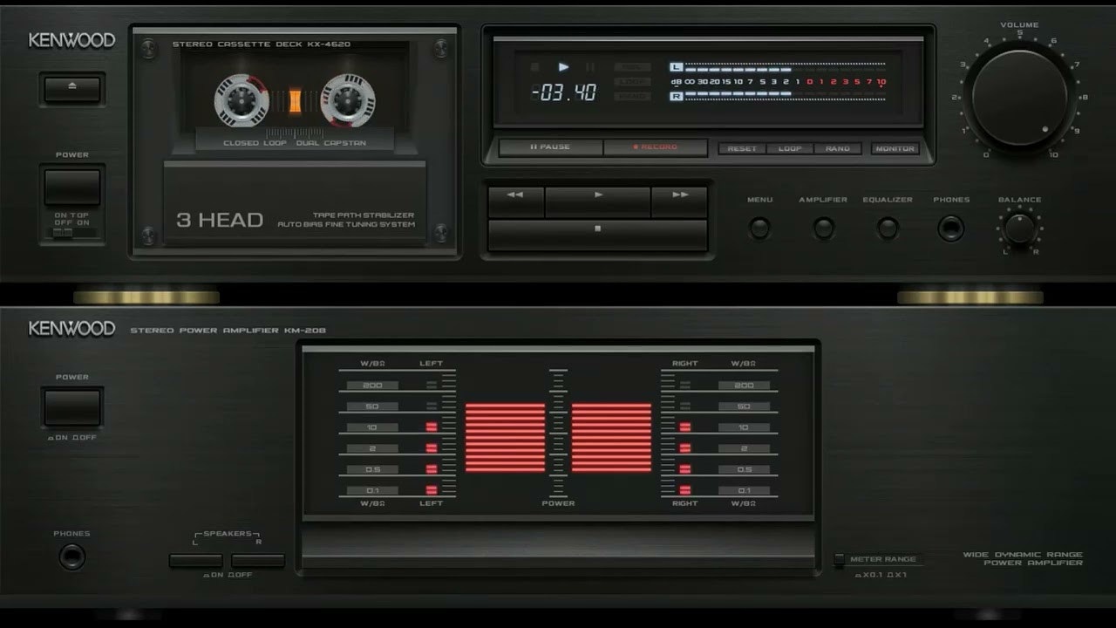This screenshot has height=628, width=1116.
Task: Toggle the power amplifier POWER button
Action: click(x=72, y=407)
